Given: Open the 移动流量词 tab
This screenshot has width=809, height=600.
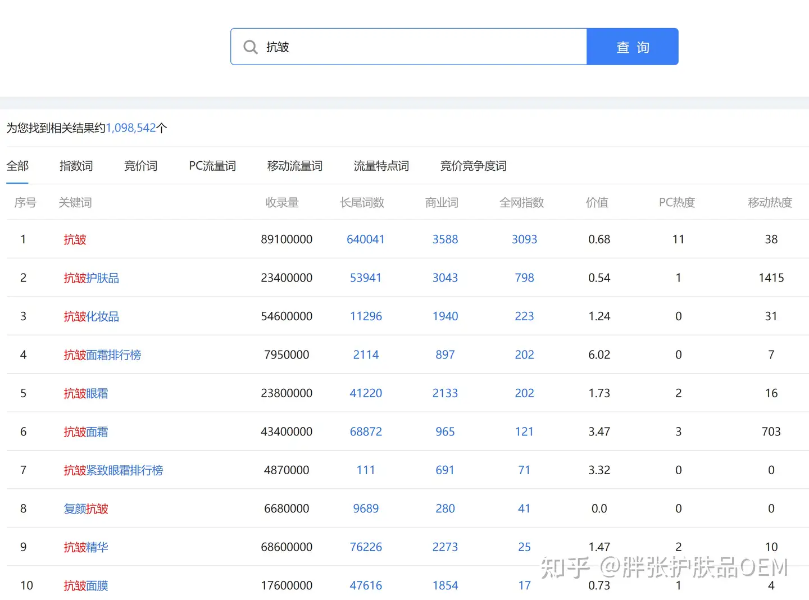Looking at the screenshot, I should pos(295,166).
